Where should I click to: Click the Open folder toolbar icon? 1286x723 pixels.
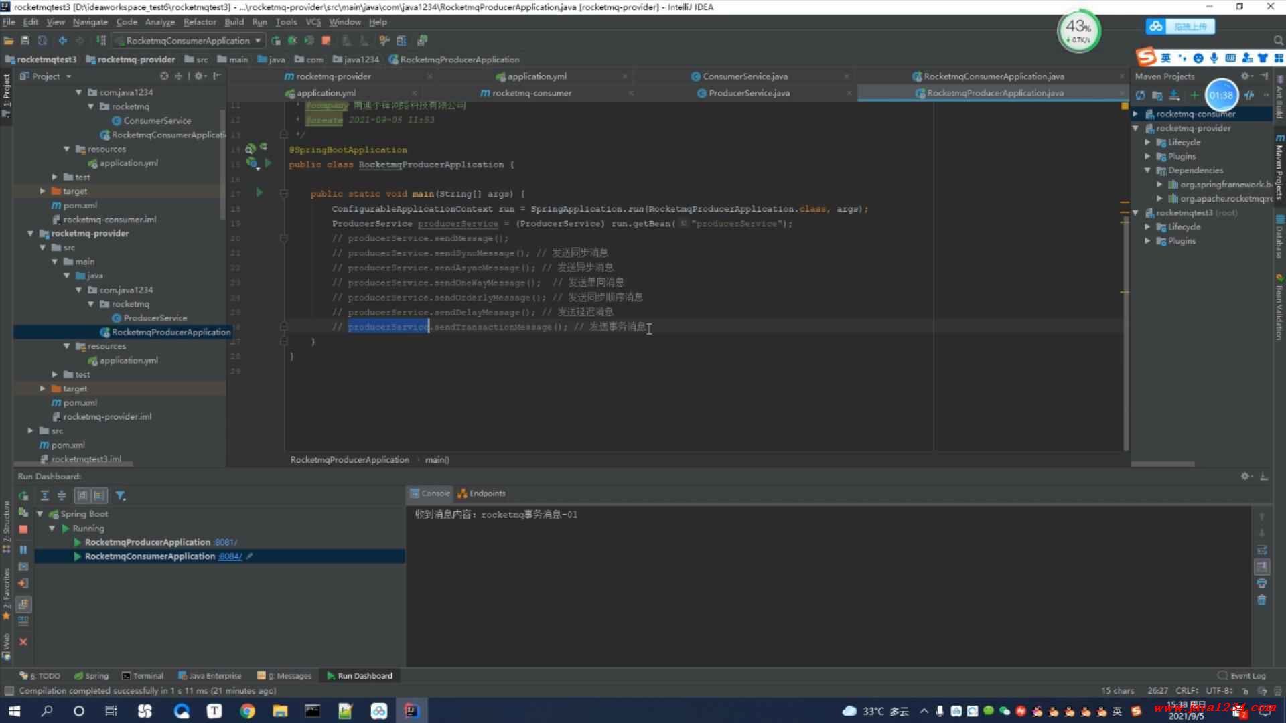point(9,40)
